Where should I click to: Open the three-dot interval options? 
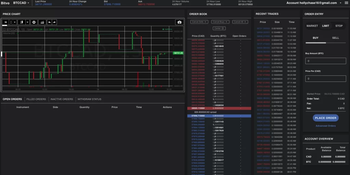click(x=11, y=22)
